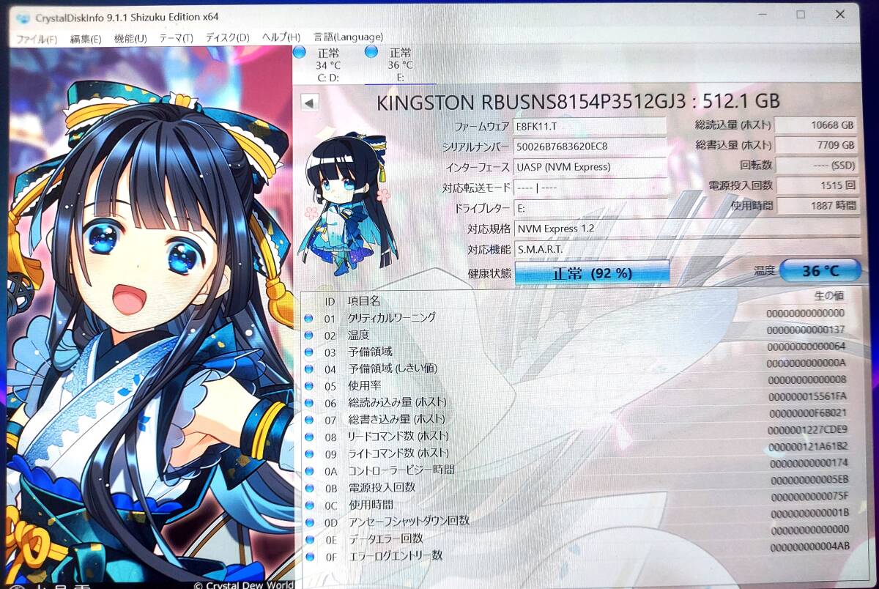The image size is (879, 589).
Task: Click the status dot for 0C 使用時間
Action: coord(308,505)
